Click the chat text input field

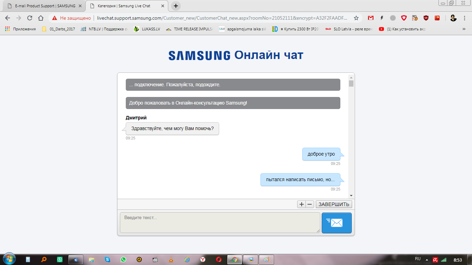coord(220,223)
